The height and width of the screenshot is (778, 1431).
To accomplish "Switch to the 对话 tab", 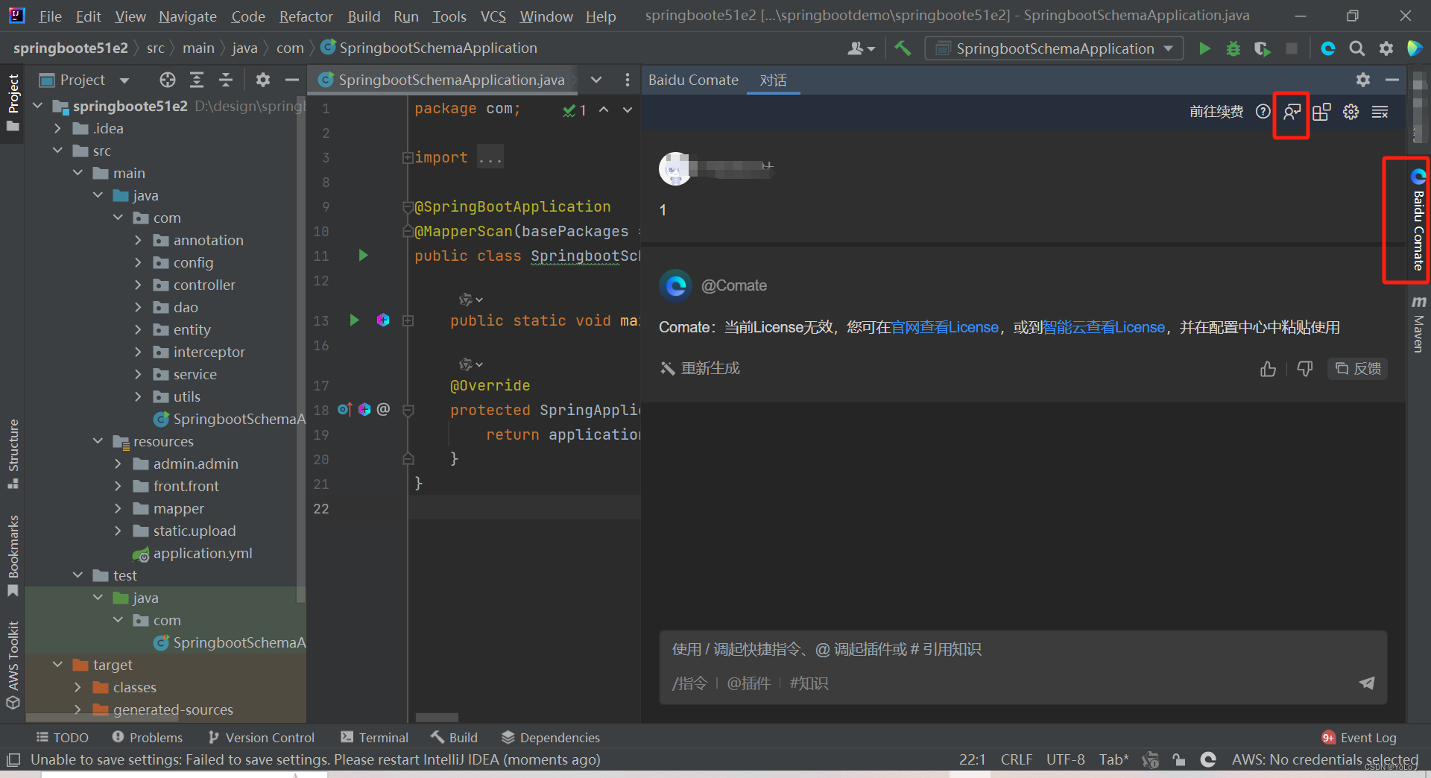I will [x=773, y=80].
